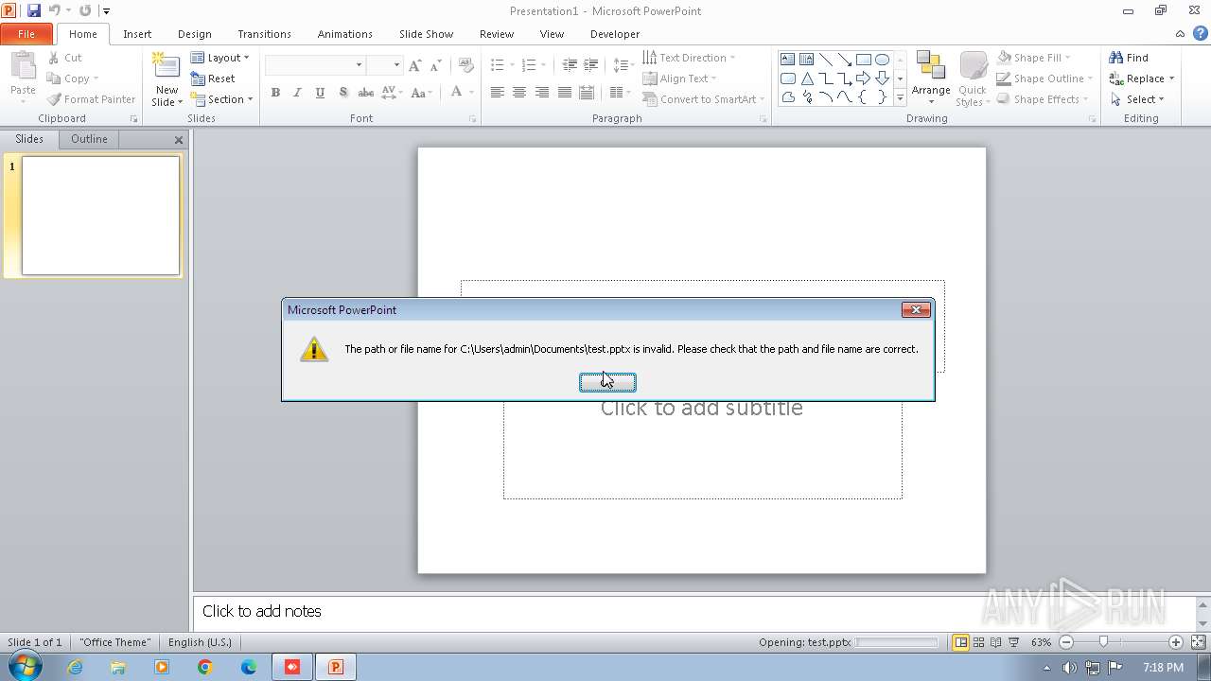The width and height of the screenshot is (1211, 681).
Task: Click the Format Painter brush
Action: 54,99
